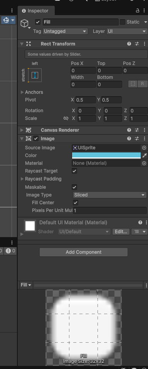
Task: Open Canvas Renderer options menu
Action: (x=145, y=130)
